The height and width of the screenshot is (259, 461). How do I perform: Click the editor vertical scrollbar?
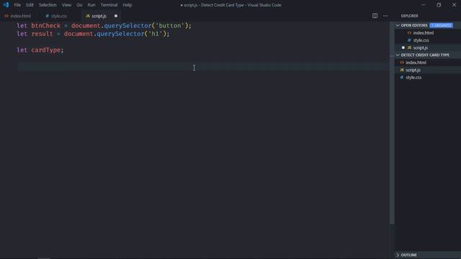392,123
